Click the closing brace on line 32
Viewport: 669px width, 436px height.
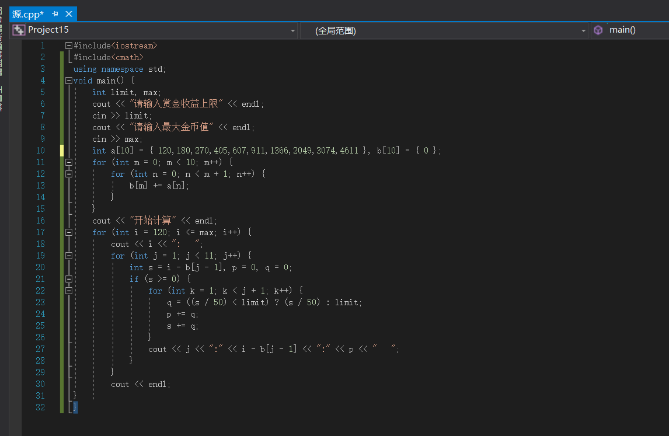tap(75, 407)
